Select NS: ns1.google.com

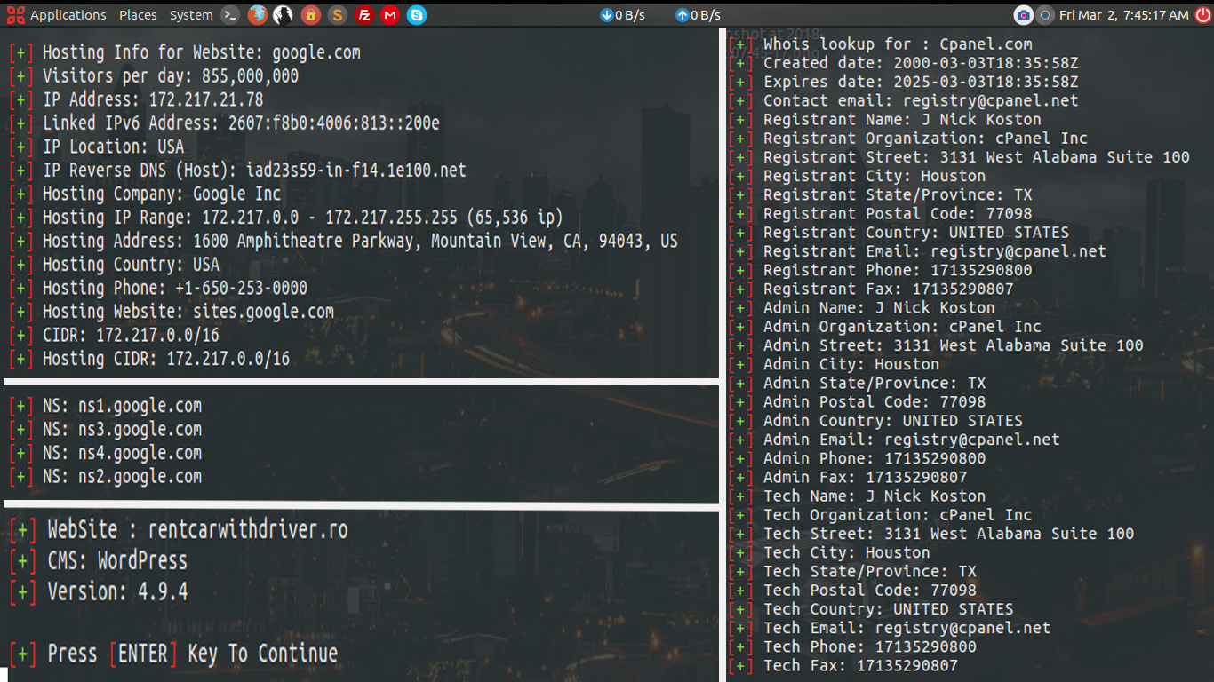pyautogui.click(x=106, y=406)
